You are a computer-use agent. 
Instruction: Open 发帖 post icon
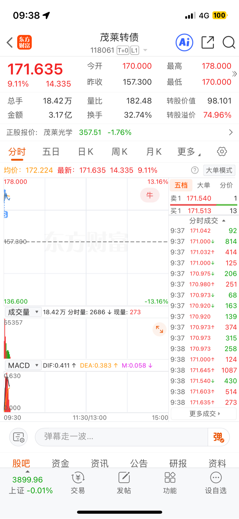[x=124, y=483]
